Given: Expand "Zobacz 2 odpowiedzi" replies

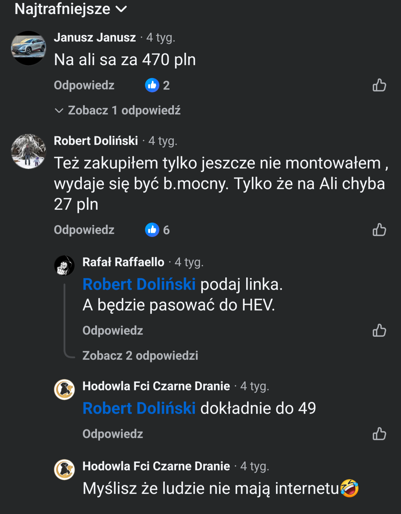Looking at the screenshot, I should [140, 356].
